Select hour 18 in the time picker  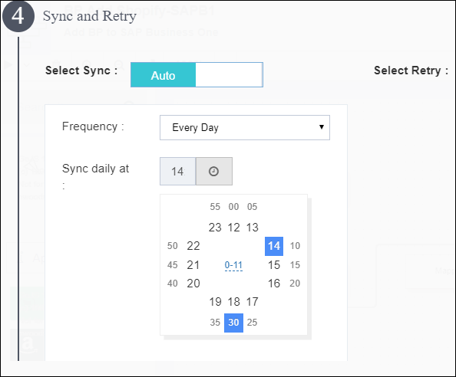233,302
